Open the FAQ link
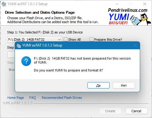 click(x=33, y=98)
